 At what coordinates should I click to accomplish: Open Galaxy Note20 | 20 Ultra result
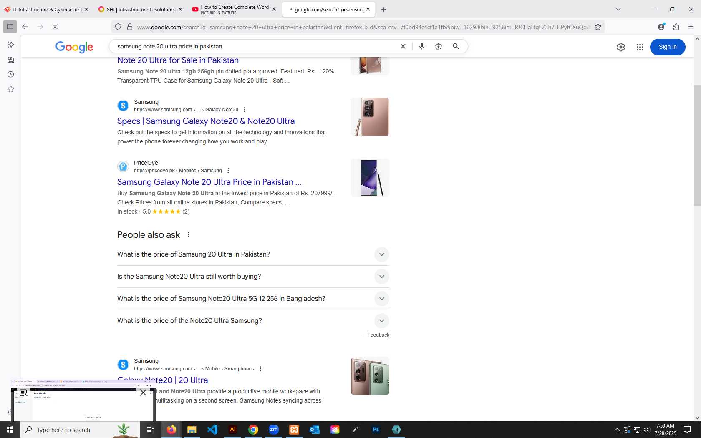[162, 380]
